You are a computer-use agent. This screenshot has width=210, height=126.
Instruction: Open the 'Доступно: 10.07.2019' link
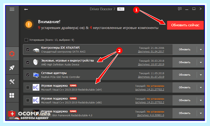click(151, 64)
